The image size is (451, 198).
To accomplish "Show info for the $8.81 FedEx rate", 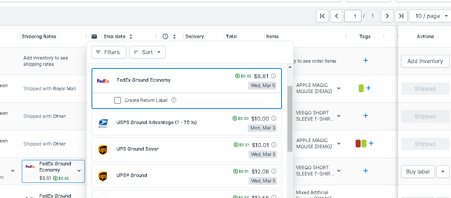I will (x=273, y=76).
